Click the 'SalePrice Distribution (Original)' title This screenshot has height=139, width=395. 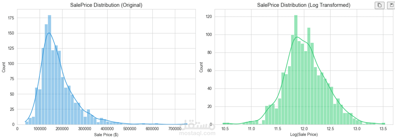106,5
